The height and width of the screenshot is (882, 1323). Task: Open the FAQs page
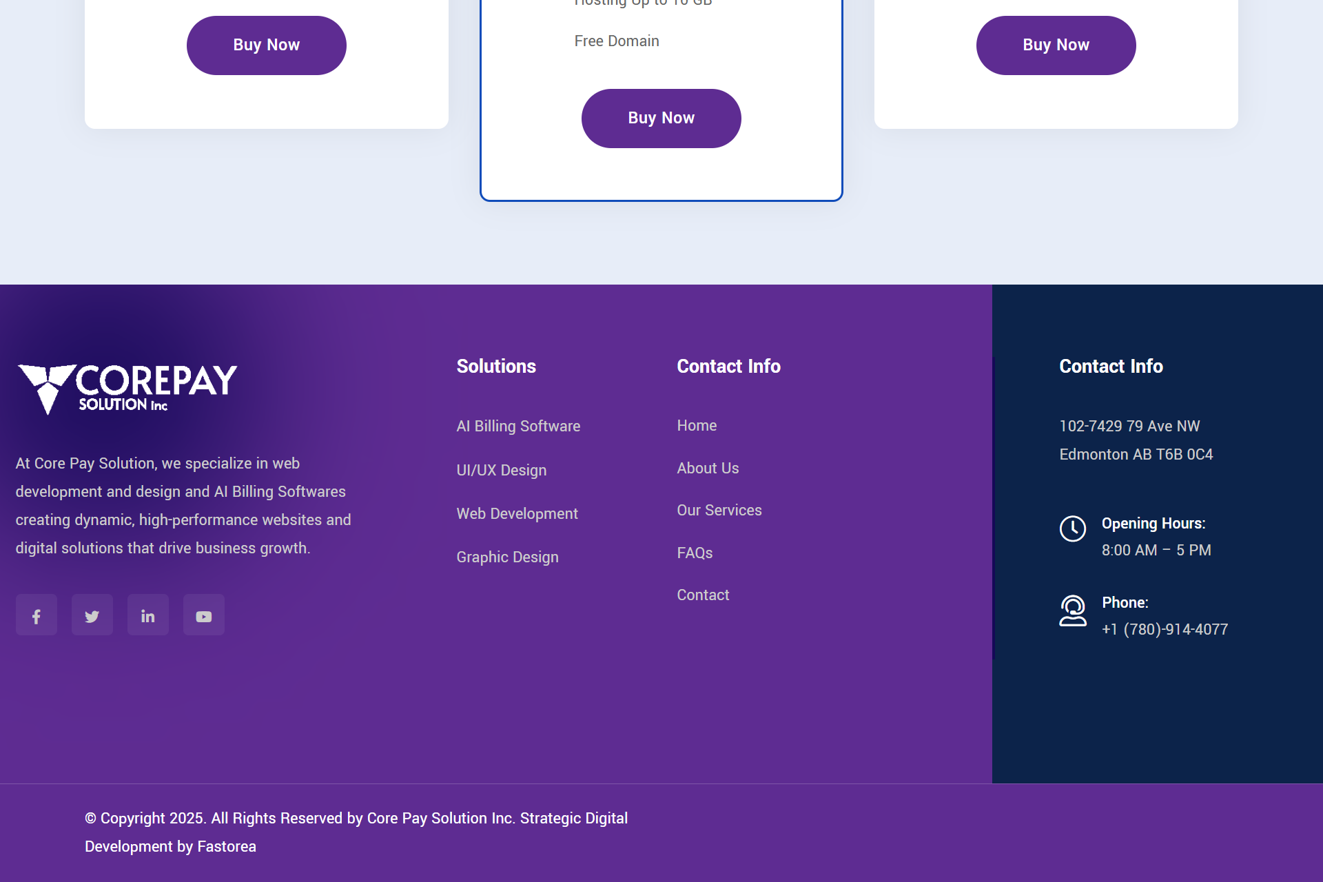(695, 553)
